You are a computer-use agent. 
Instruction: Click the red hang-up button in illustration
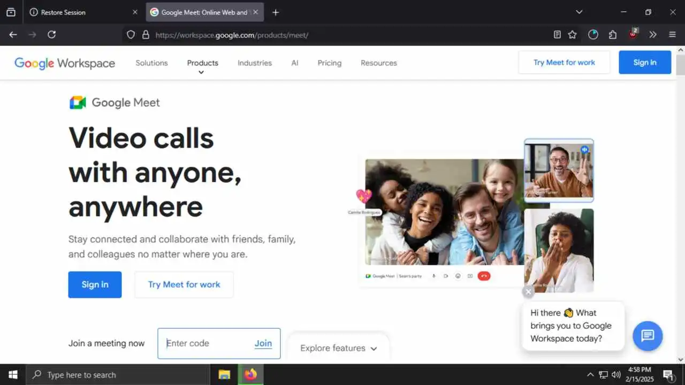tap(484, 276)
